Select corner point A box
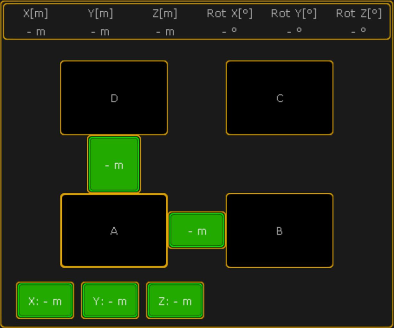The height and width of the screenshot is (328, 394). pyautogui.click(x=114, y=231)
